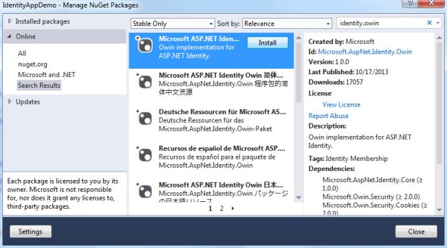Click into the identity.owin search field

pos(382,23)
